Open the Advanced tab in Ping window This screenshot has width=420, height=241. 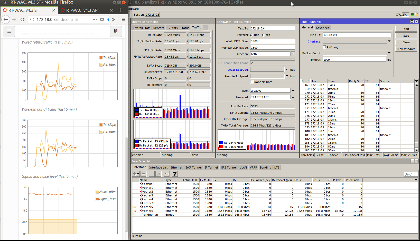pyautogui.click(x=323, y=28)
